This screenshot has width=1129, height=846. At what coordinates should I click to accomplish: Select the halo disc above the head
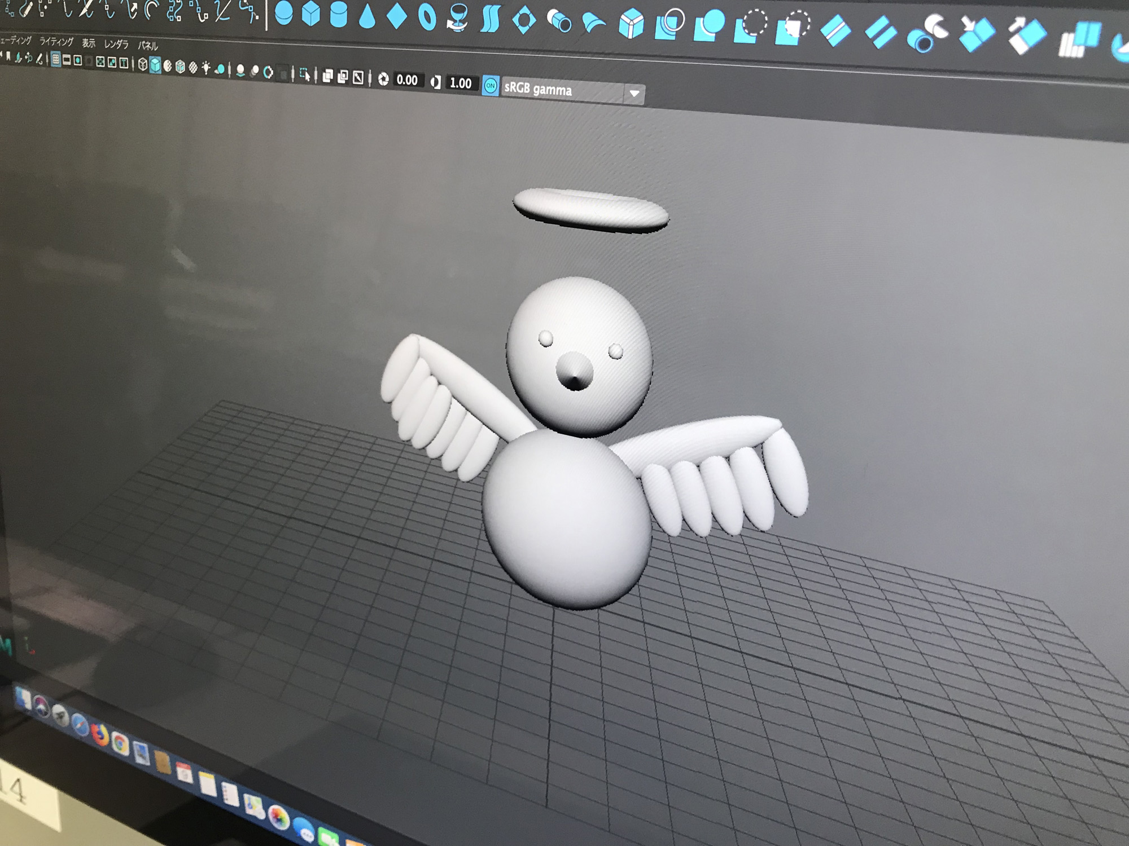(591, 210)
